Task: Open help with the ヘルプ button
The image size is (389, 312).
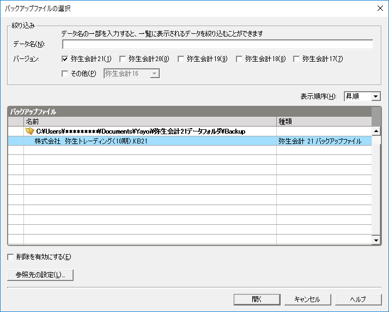Action: 358,299
